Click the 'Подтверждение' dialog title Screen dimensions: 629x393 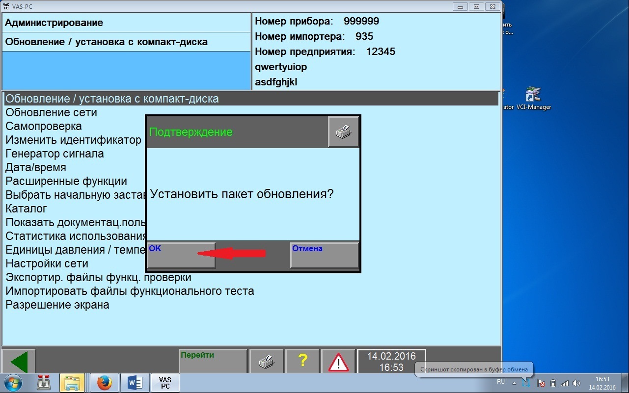click(191, 132)
